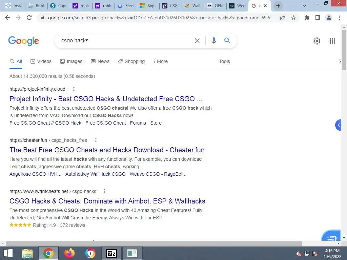Open options for cheater.fun result

click(x=96, y=140)
